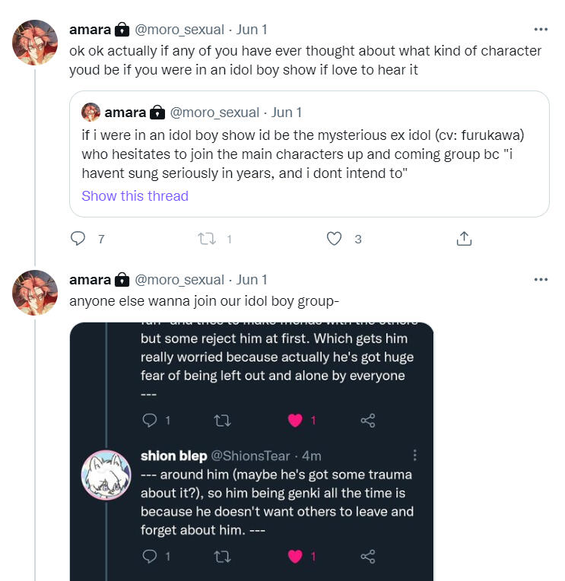
Task: Click shion blep's white fox avatar
Action: (x=106, y=475)
